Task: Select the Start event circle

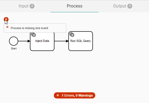Action: pyautogui.click(x=14, y=41)
